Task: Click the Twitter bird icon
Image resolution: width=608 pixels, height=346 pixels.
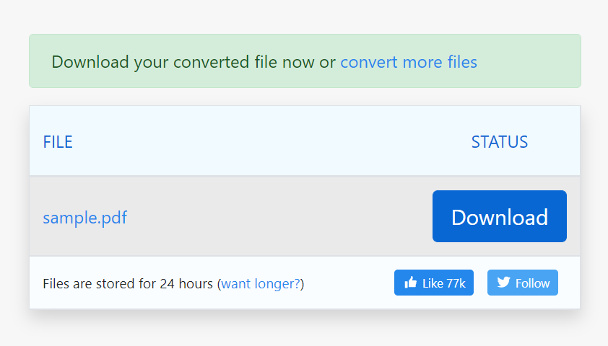Action: pyautogui.click(x=504, y=283)
